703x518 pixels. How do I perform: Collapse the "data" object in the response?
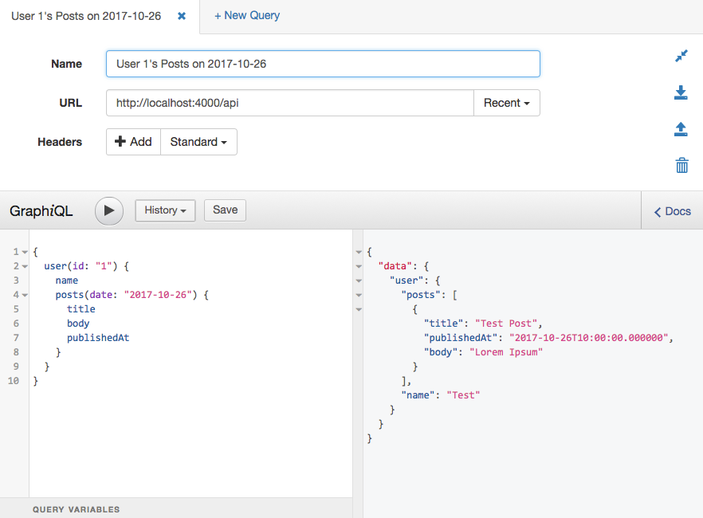pos(359,266)
